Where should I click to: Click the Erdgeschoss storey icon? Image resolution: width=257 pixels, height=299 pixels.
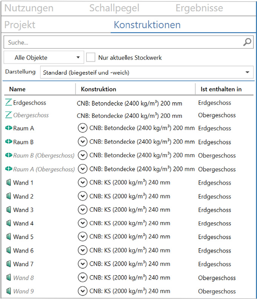[9, 102]
